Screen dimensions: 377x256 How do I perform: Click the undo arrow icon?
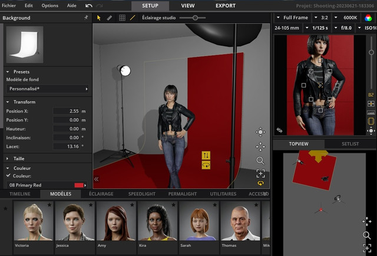click(89, 5)
